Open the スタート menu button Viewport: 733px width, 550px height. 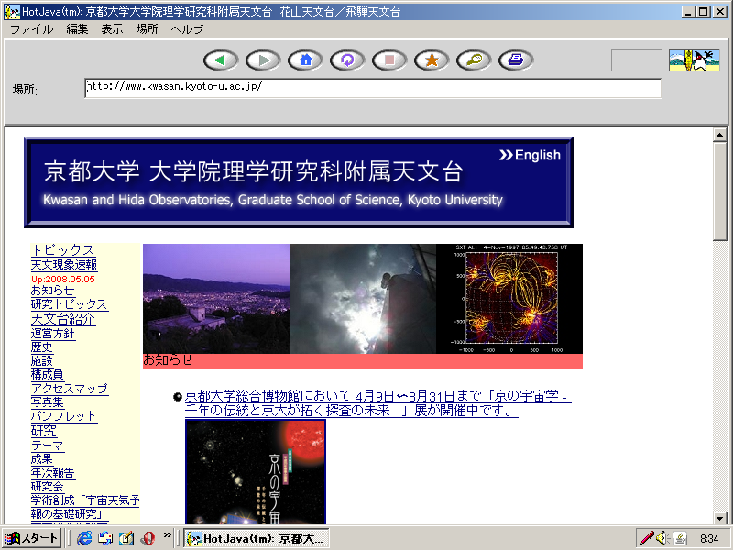coord(31,538)
